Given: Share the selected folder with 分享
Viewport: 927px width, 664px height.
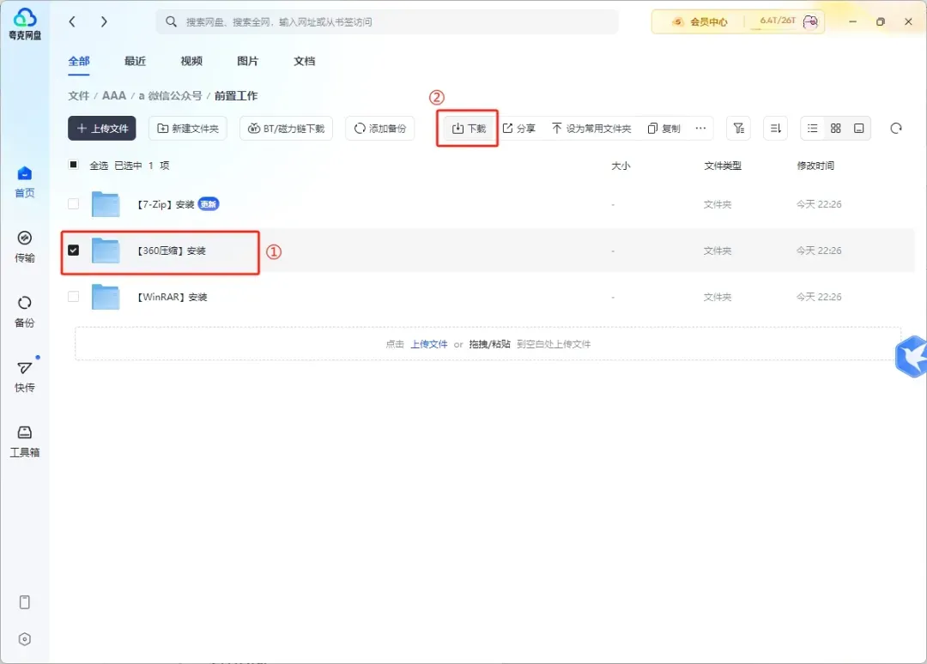Looking at the screenshot, I should (x=519, y=128).
